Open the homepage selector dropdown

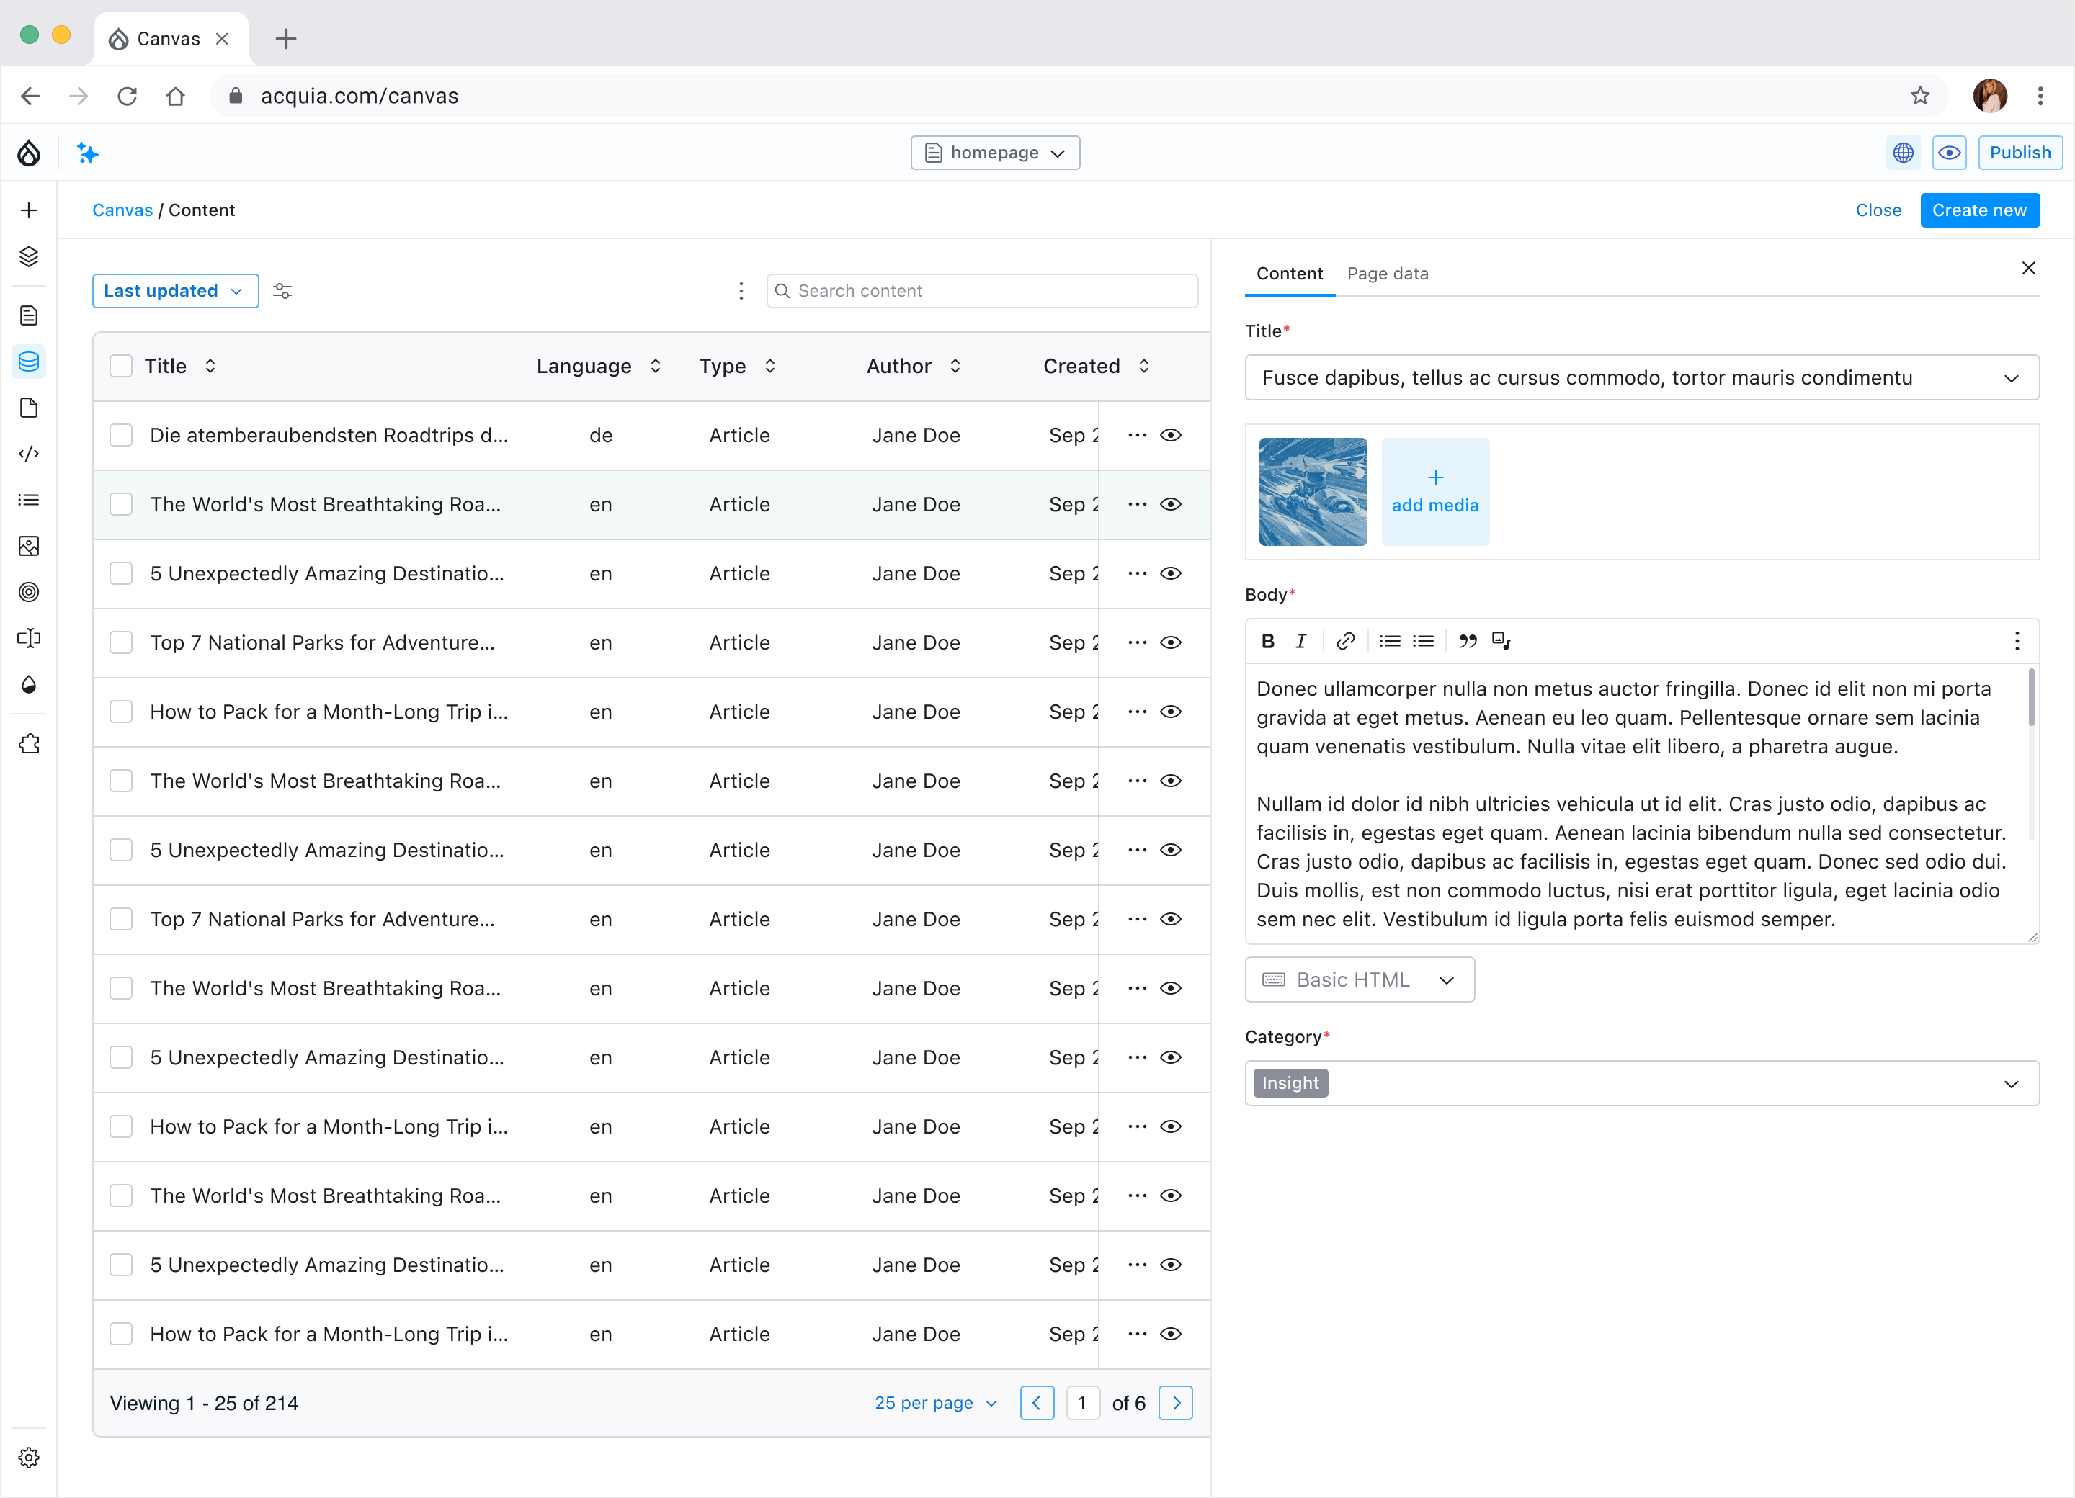point(996,153)
